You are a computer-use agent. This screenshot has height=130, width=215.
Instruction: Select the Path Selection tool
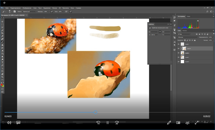pos(2,68)
